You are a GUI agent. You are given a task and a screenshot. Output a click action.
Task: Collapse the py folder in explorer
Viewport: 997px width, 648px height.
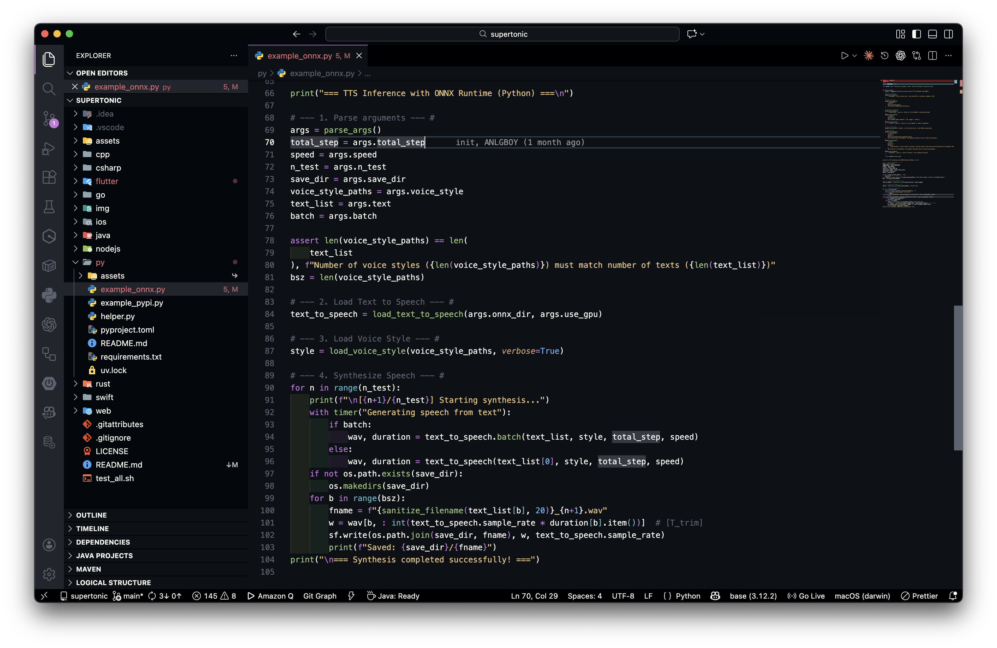click(76, 262)
